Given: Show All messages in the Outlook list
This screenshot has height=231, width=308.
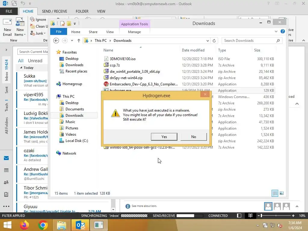Looking at the screenshot, I should pyautogui.click(x=21, y=61).
